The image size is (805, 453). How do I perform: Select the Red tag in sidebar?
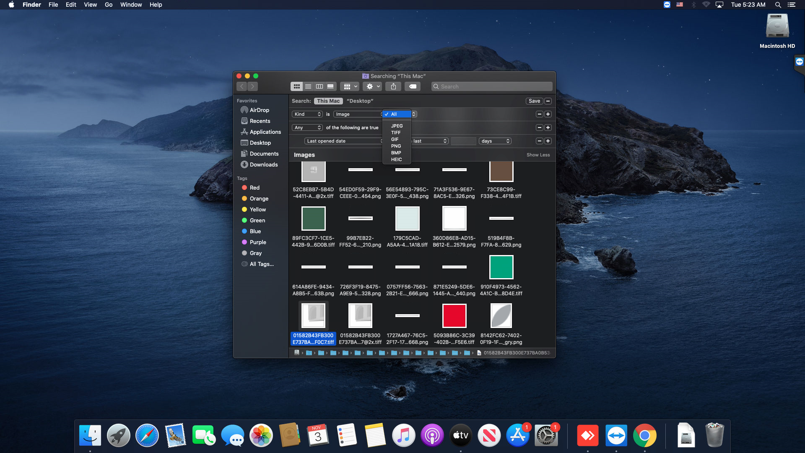(x=254, y=187)
